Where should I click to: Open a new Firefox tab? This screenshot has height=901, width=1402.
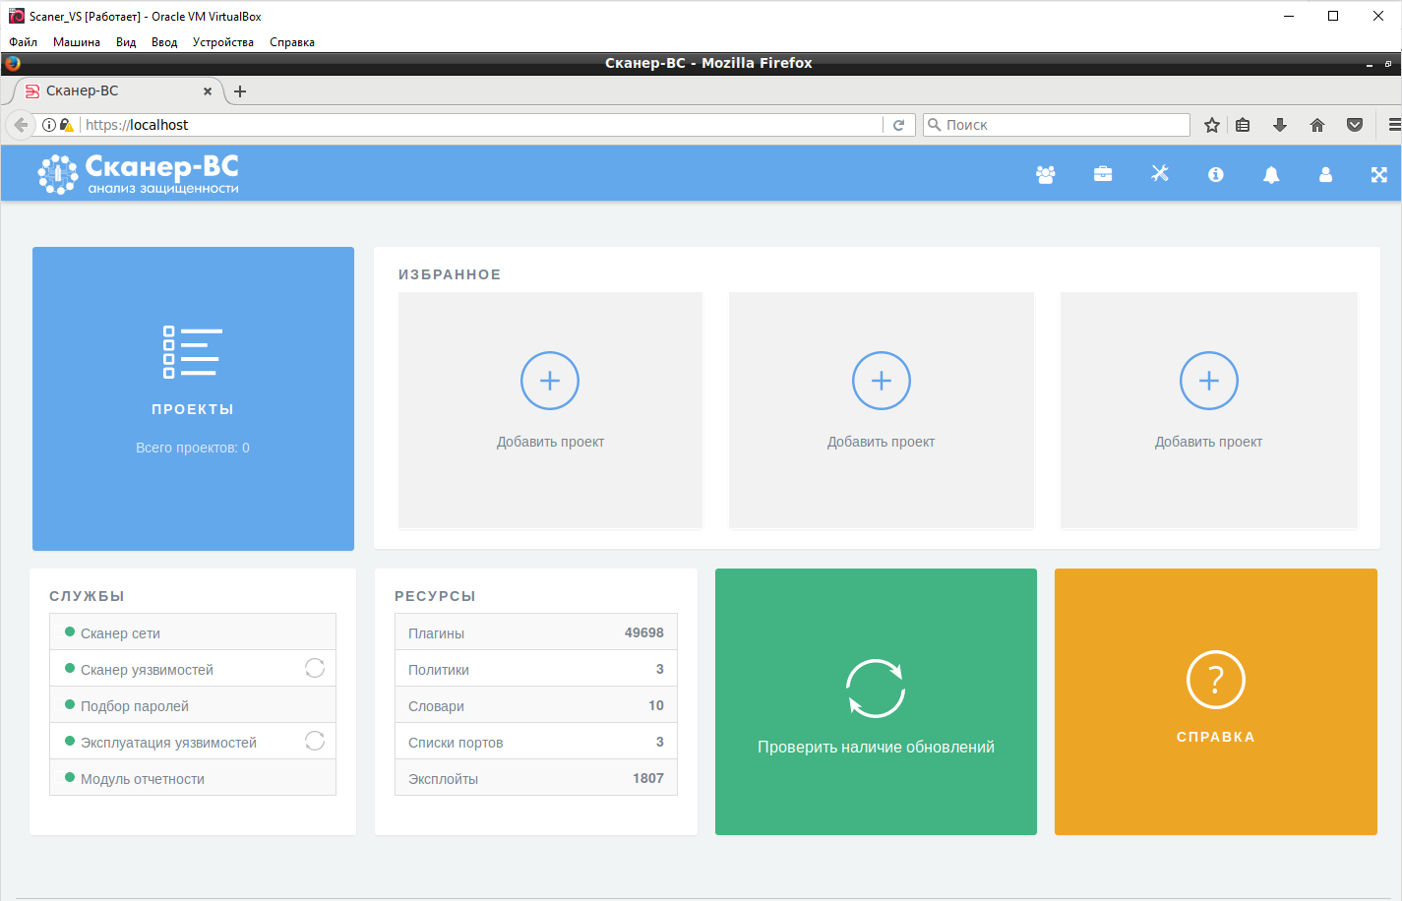tap(240, 91)
